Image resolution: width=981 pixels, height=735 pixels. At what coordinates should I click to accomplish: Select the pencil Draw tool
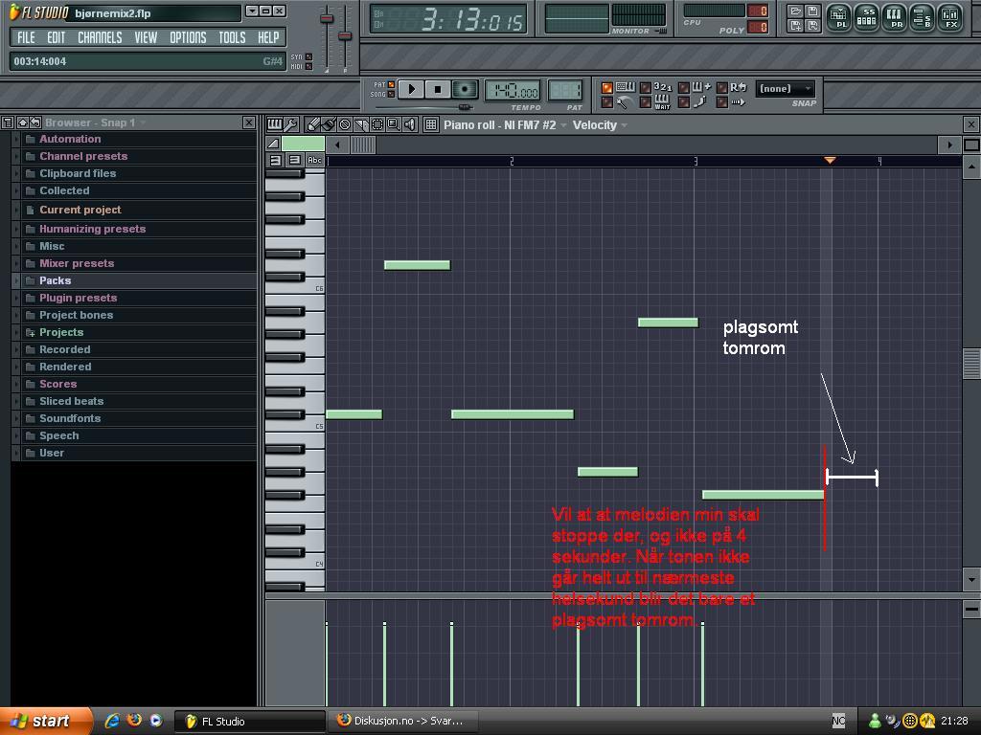coord(313,125)
